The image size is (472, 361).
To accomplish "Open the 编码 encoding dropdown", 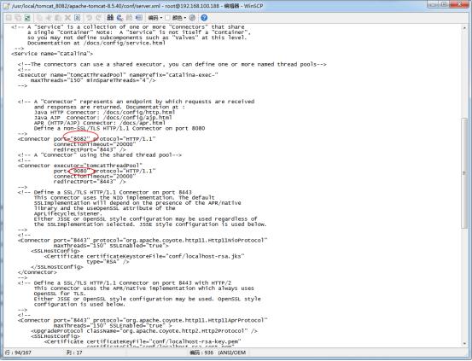I will 155,18.
